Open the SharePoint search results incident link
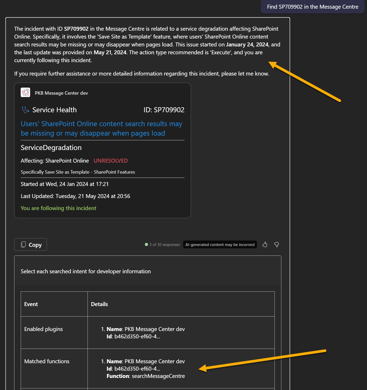367x390 pixels. (x=101, y=129)
